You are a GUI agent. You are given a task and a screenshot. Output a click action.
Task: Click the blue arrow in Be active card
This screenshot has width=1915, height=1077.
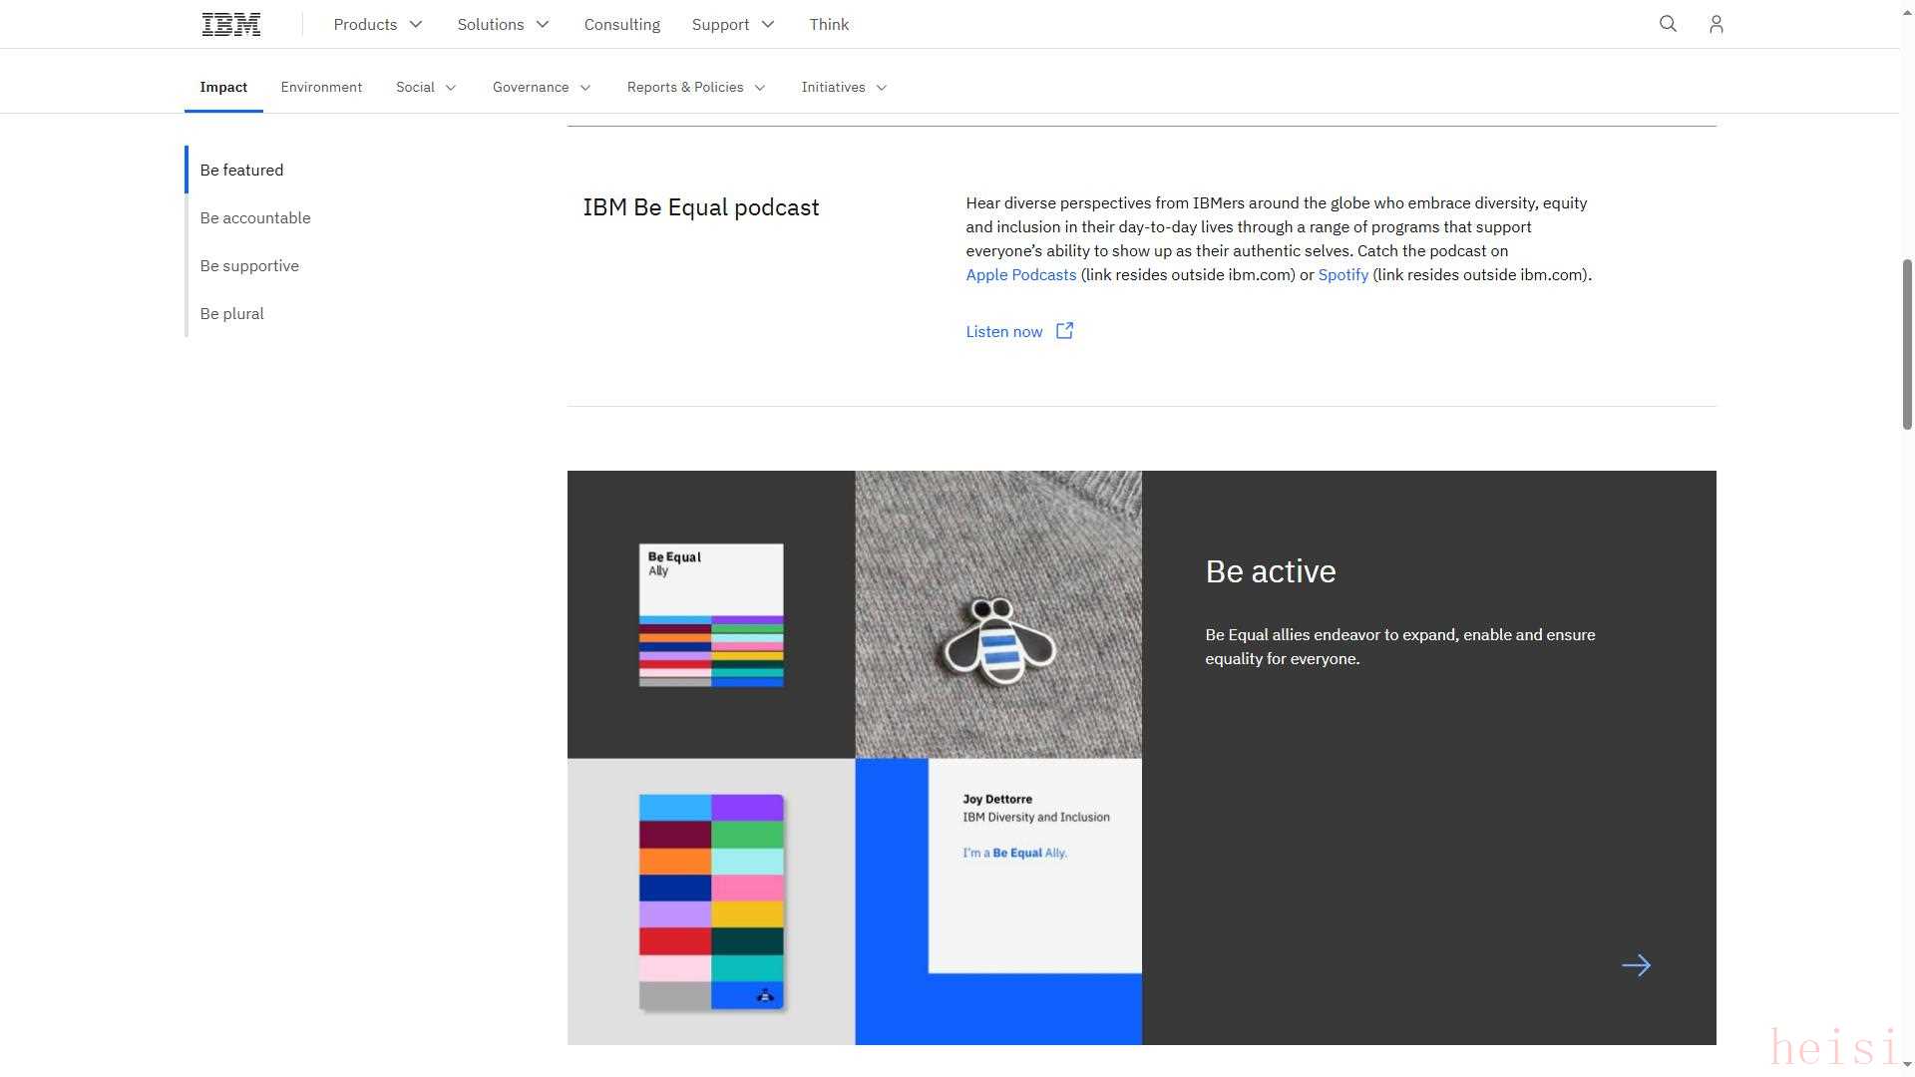coord(1636,965)
